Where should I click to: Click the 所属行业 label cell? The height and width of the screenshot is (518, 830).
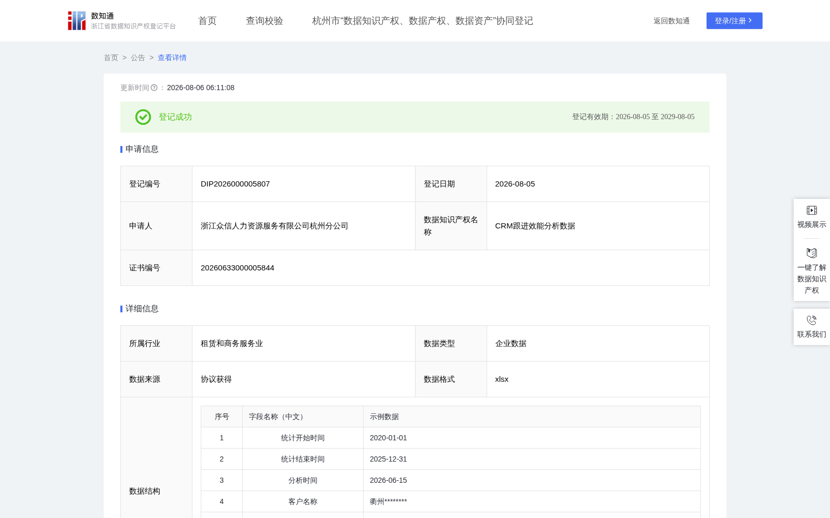tap(157, 343)
